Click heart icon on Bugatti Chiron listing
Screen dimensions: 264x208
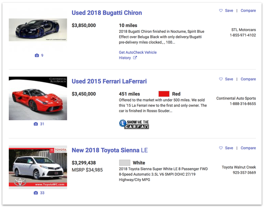[x=221, y=11]
